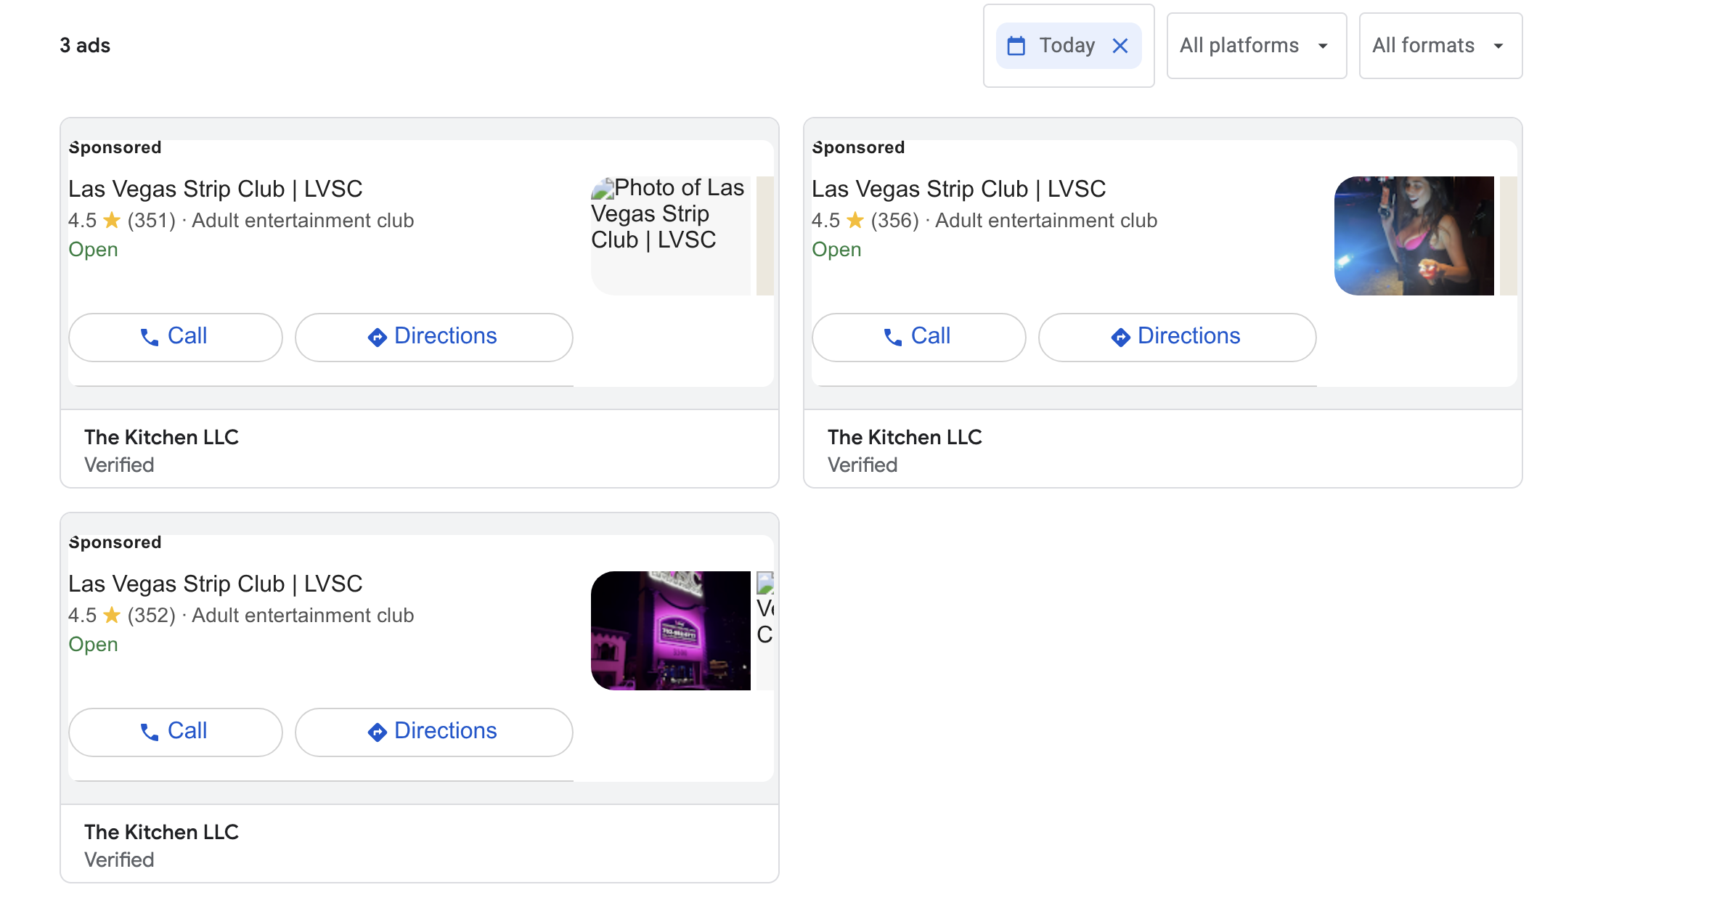
Task: Click Directions in the 352-review ad
Action: pyautogui.click(x=434, y=732)
